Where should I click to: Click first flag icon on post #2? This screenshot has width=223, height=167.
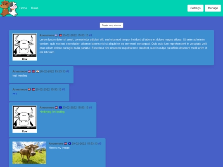(29, 71)
